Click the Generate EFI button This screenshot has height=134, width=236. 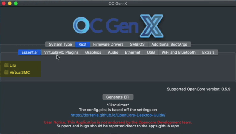pyautogui.click(x=118, y=97)
